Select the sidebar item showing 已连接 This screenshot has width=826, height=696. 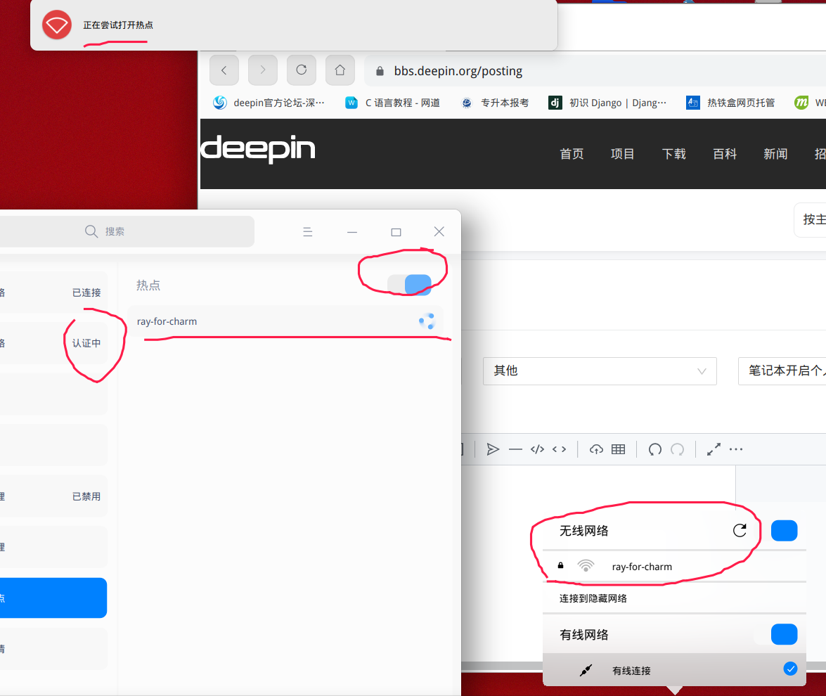click(x=53, y=292)
